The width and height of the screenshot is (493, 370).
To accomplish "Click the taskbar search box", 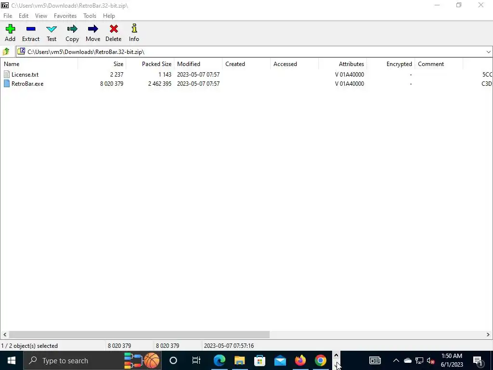I will tap(92, 360).
